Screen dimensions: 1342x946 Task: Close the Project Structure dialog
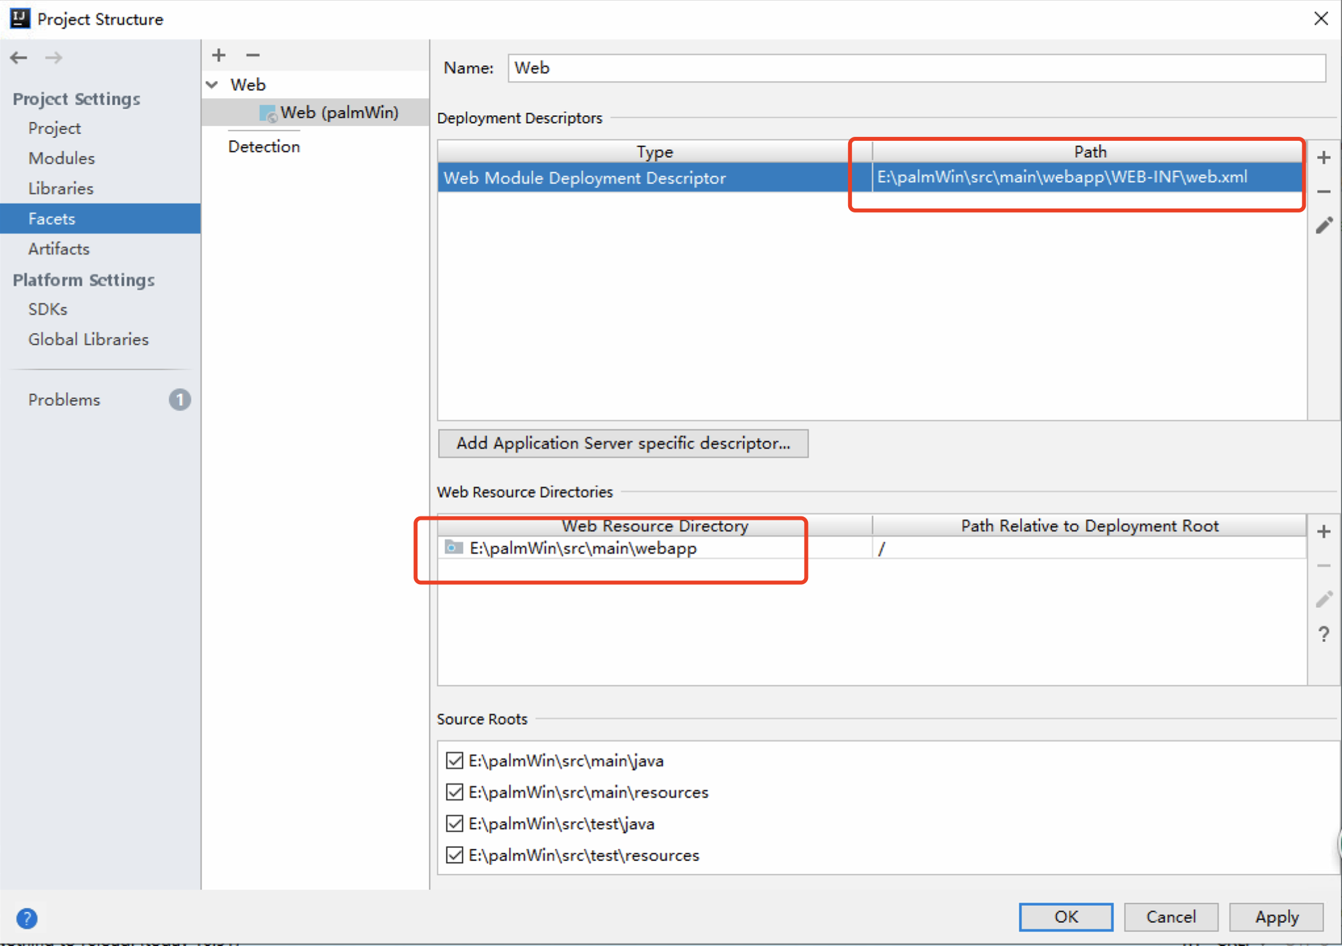1321,18
